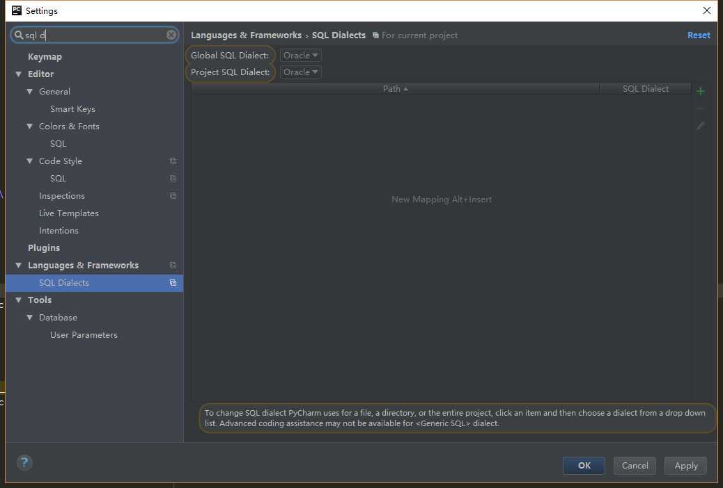Collapse the Editor tree node
The image size is (723, 488).
pos(18,74)
